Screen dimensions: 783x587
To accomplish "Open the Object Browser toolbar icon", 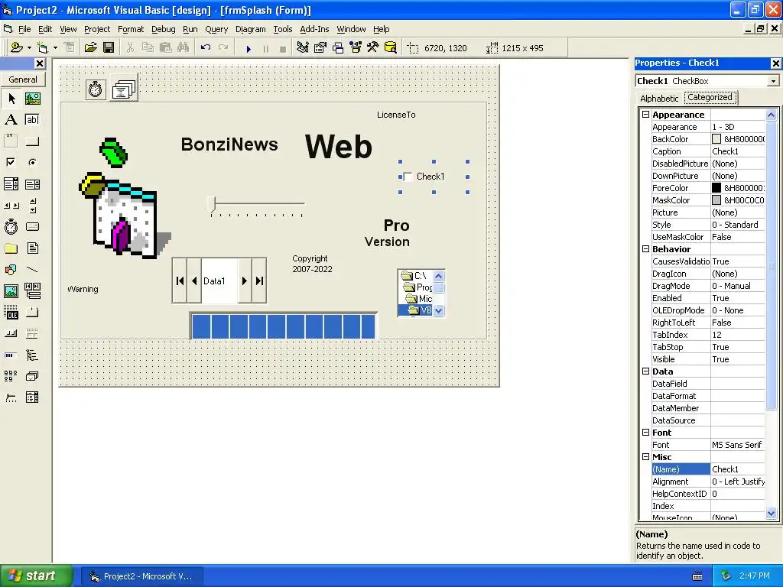I will (356, 48).
